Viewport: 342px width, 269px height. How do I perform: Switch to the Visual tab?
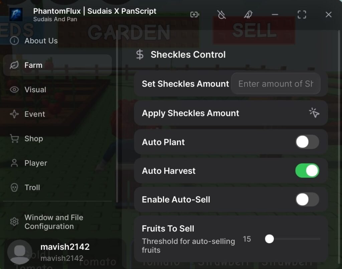point(35,90)
